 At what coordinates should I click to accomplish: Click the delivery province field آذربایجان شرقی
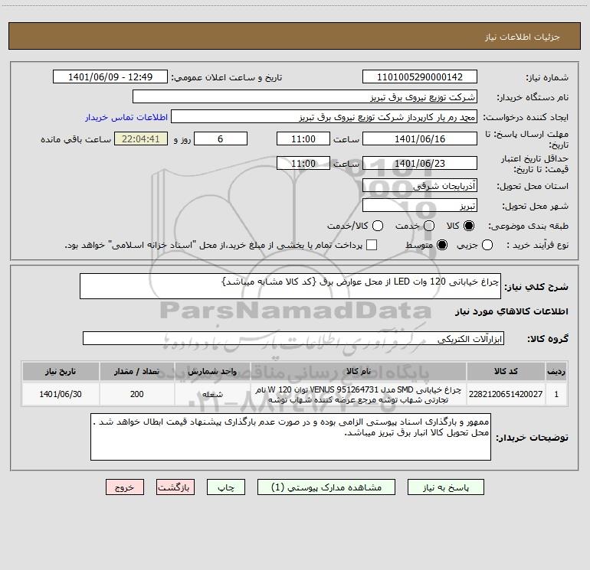(x=420, y=186)
